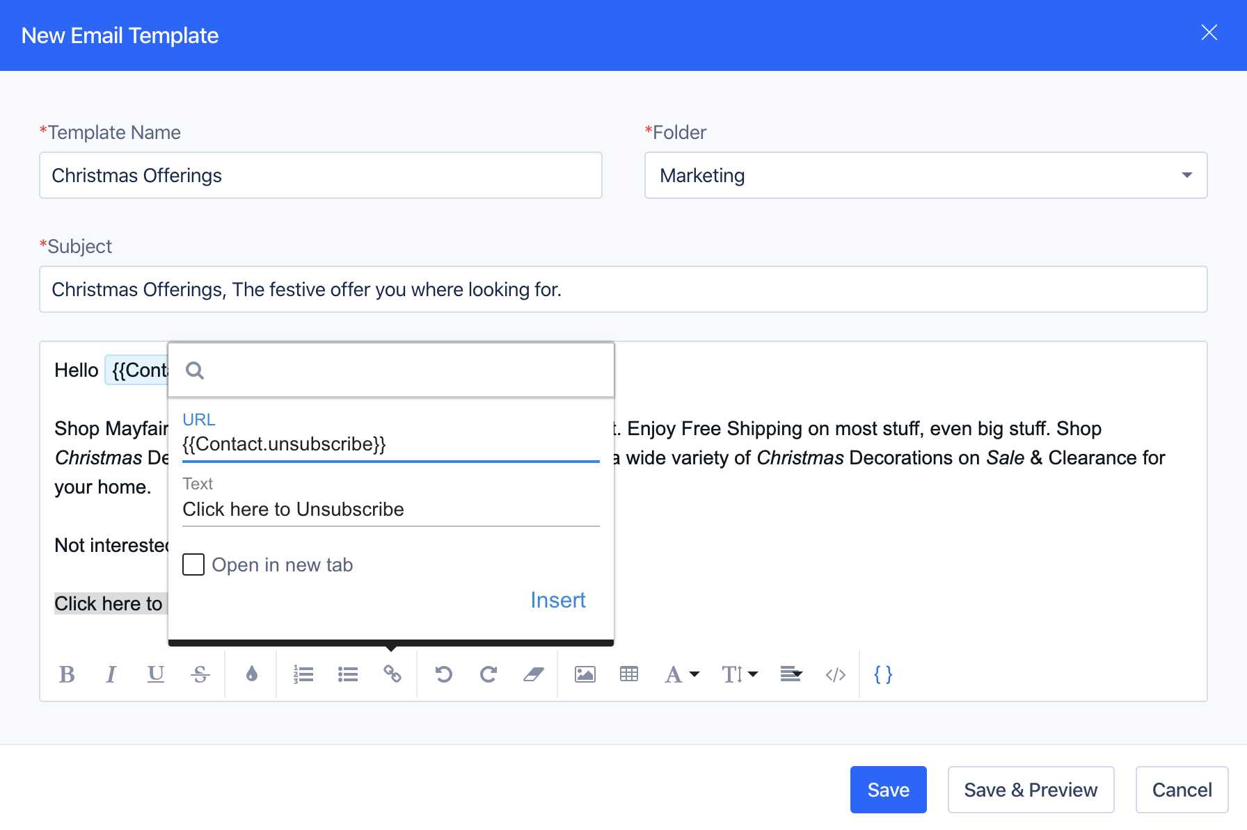Insert an image into the email body
Viewport: 1247px width, 830px height.
(585, 674)
